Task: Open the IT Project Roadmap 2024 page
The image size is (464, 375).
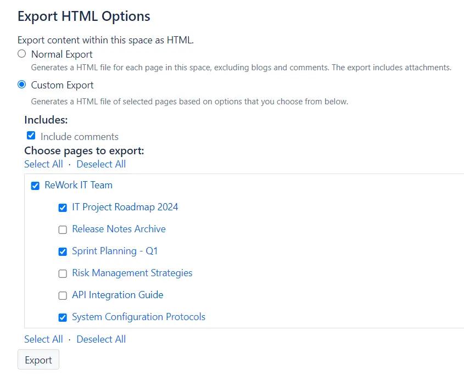Action: [x=125, y=207]
